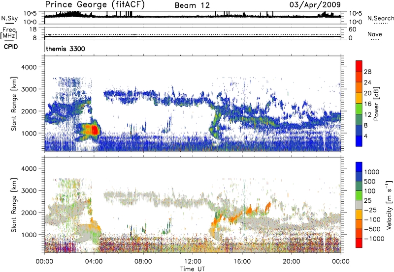Click the '04:00' time tick label
This screenshot has width=394, height=272.
coord(94,262)
